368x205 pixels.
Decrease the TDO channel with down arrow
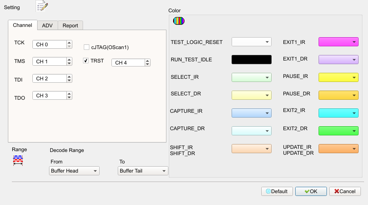pos(69,98)
